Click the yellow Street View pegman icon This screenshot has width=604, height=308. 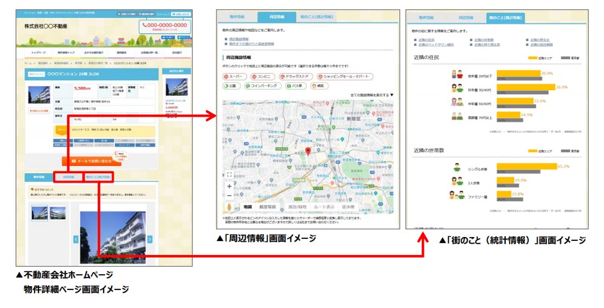click(229, 207)
